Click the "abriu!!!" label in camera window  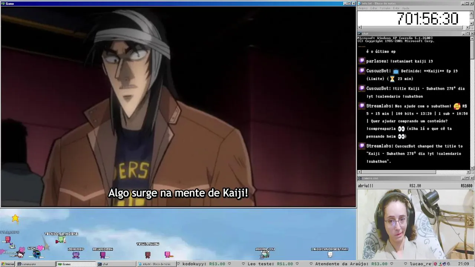point(366,186)
